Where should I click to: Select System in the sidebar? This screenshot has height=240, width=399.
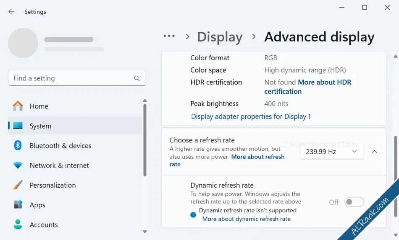[x=75, y=126]
